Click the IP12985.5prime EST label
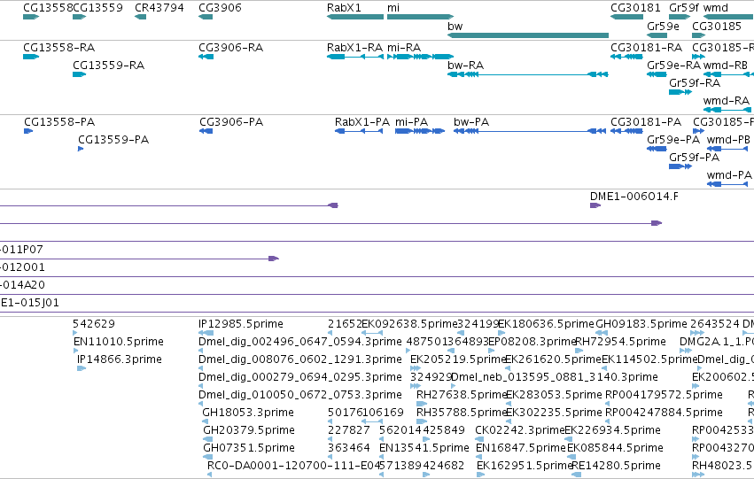754x479 pixels. pyautogui.click(x=241, y=324)
